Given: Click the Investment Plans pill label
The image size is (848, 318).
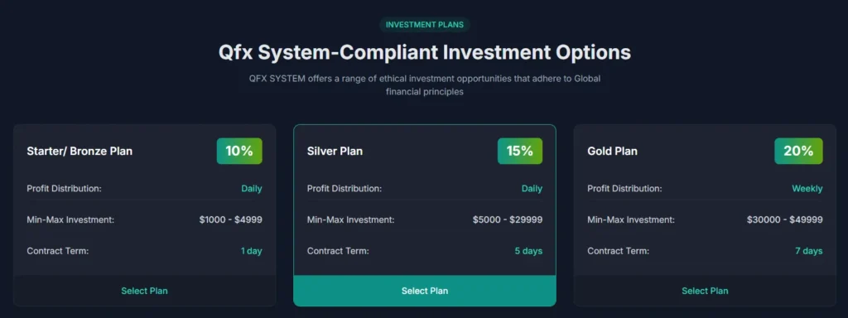Looking at the screenshot, I should (x=425, y=24).
